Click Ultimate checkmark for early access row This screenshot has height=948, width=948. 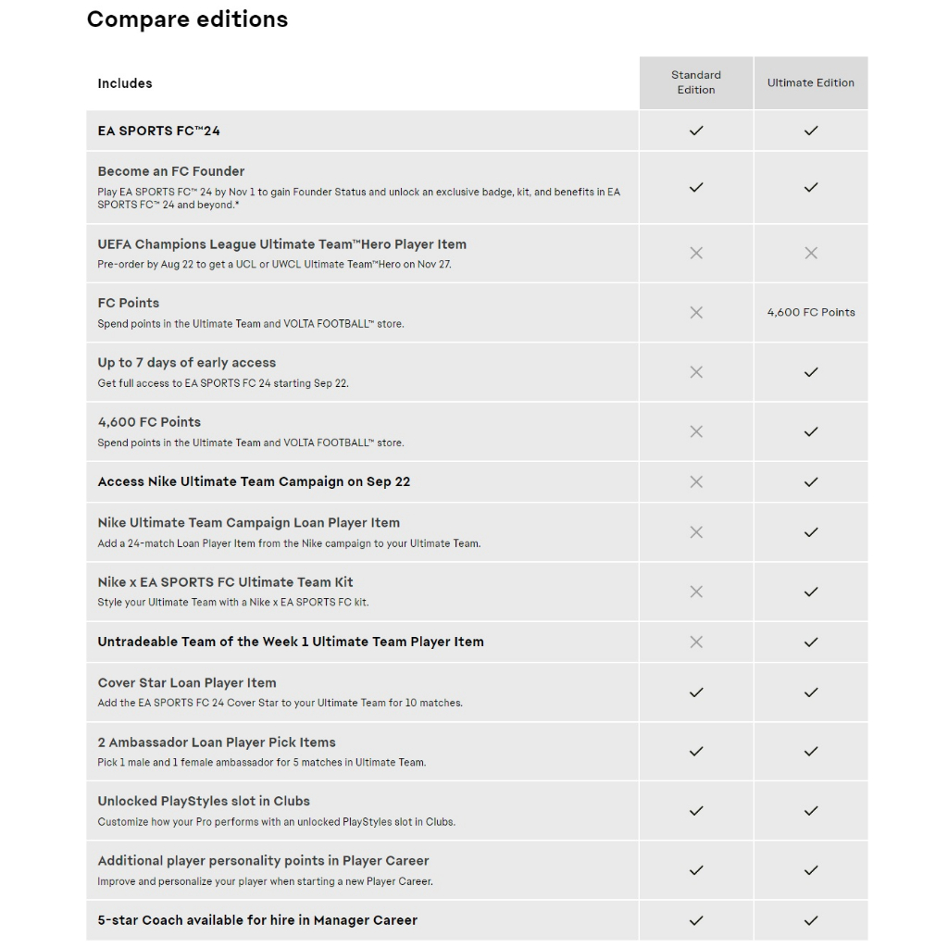coord(811,372)
